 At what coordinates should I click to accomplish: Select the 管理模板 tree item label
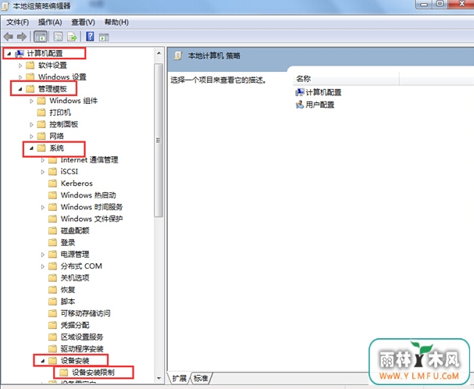[52, 89]
